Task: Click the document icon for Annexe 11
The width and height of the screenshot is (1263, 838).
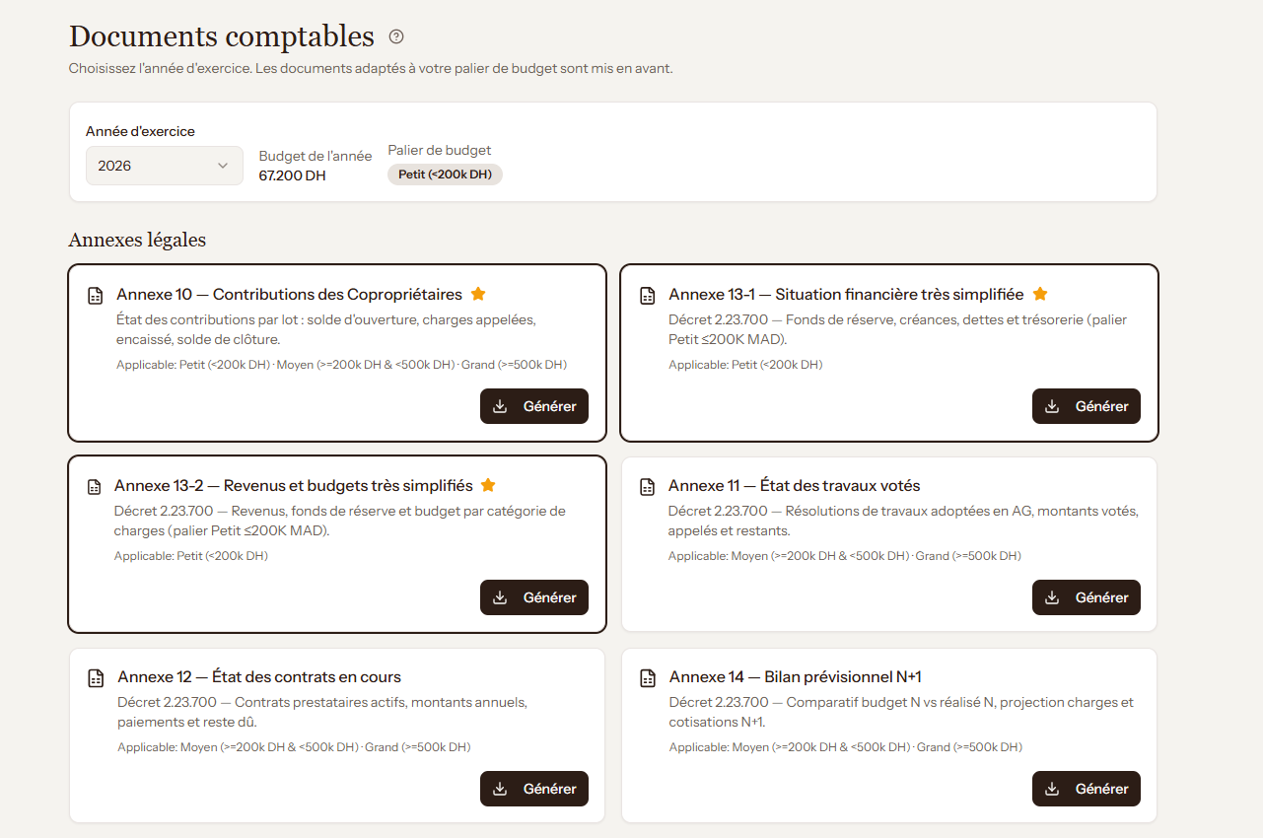Action: pyautogui.click(x=648, y=486)
